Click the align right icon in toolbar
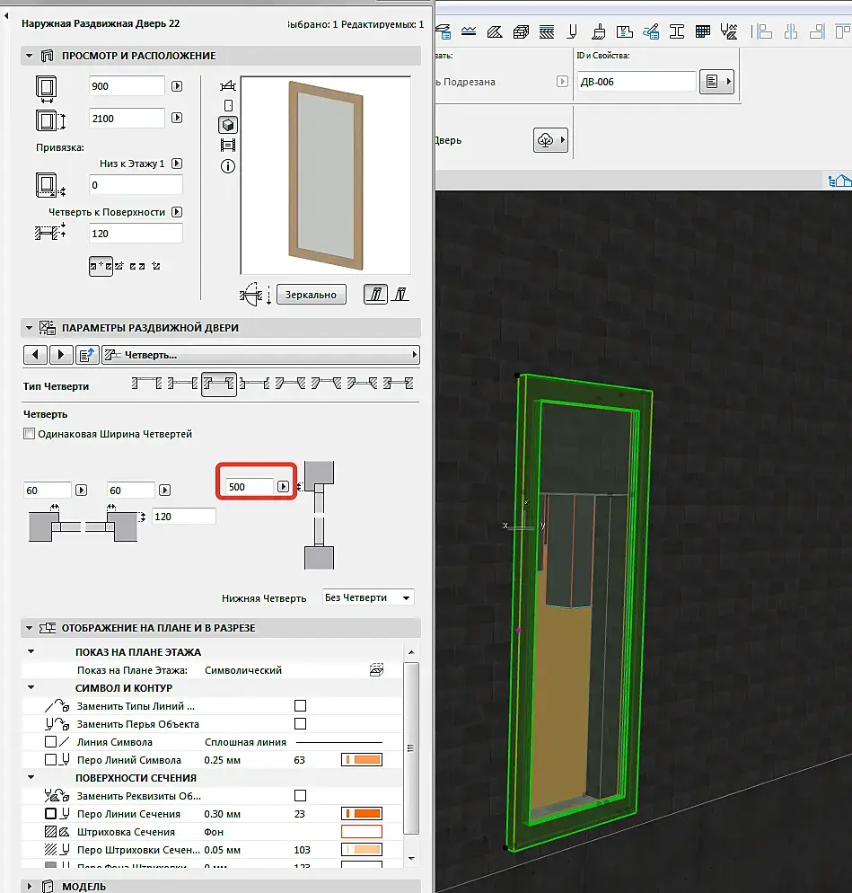 pos(817,32)
